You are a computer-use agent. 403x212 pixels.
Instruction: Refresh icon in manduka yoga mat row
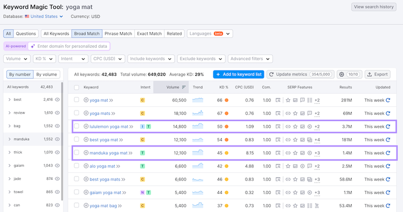pyautogui.click(x=388, y=153)
